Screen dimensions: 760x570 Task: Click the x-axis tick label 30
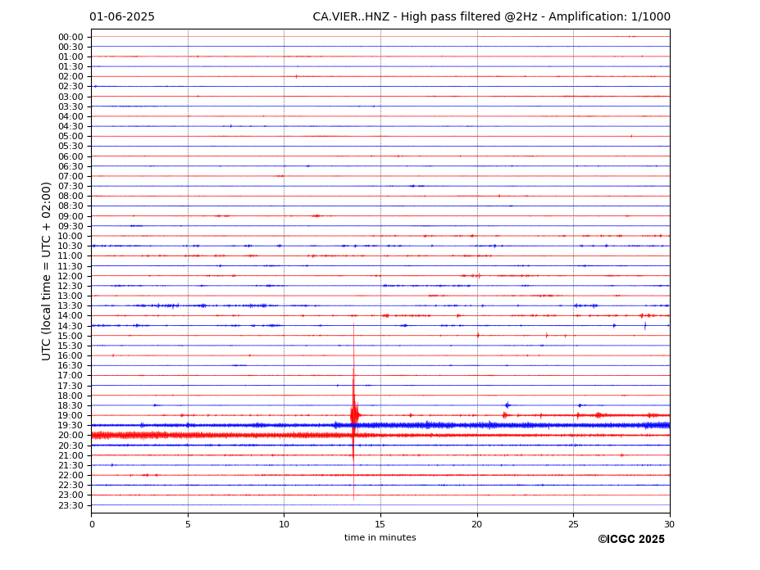coord(670,524)
